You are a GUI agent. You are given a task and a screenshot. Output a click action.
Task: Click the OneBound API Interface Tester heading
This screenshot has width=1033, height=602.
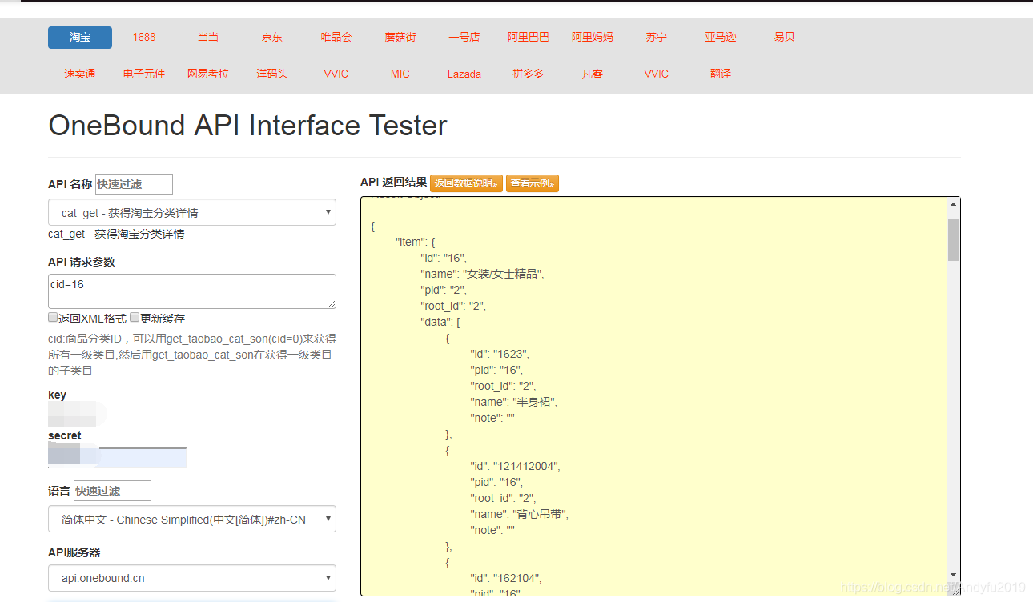(247, 126)
